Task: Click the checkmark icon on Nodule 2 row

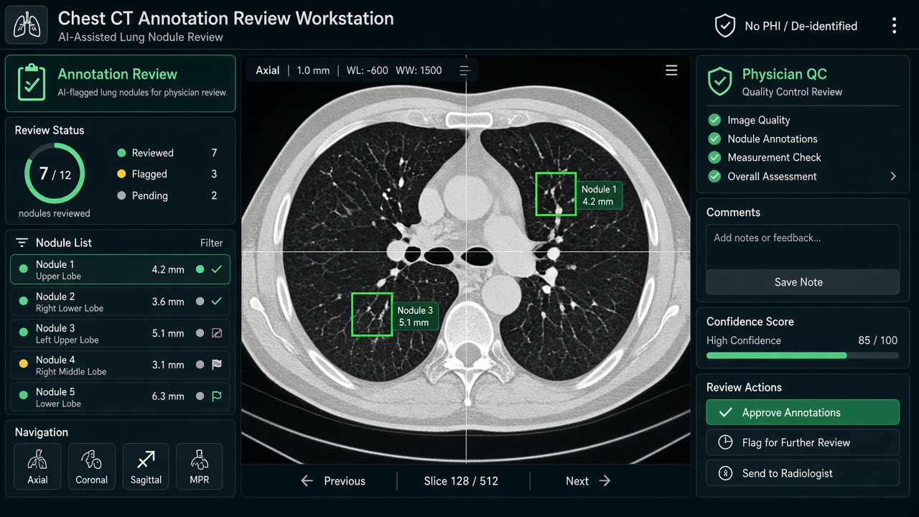Action: click(x=216, y=301)
